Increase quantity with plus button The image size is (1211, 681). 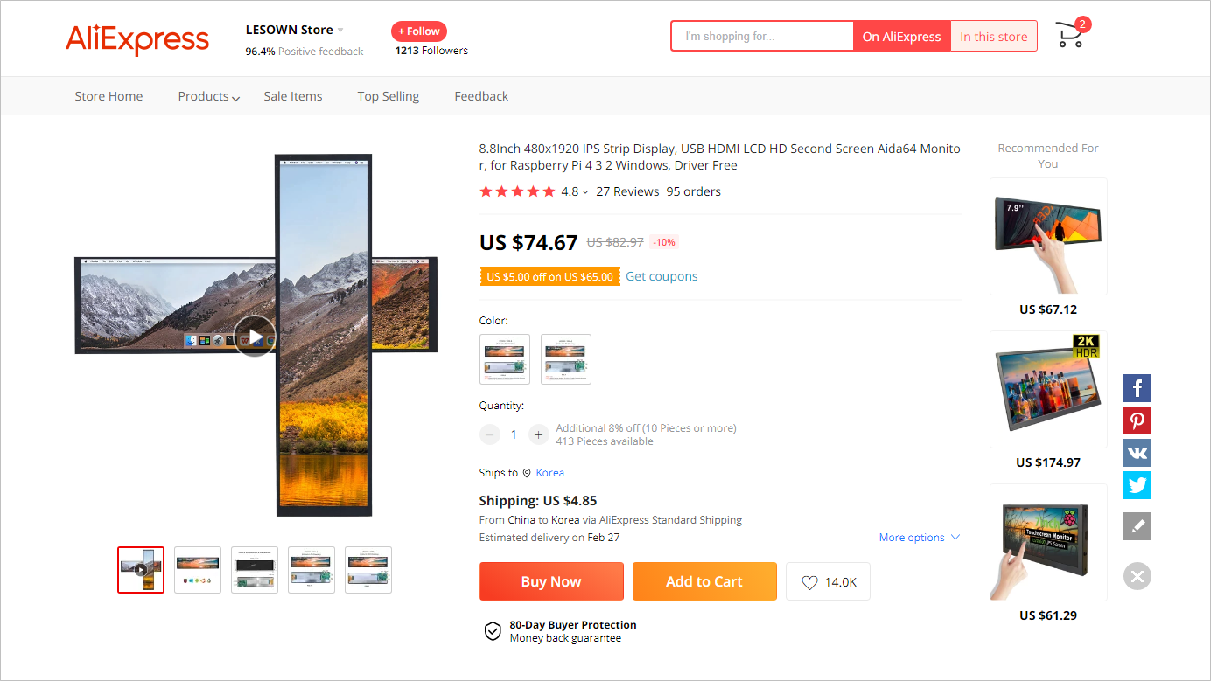point(538,434)
